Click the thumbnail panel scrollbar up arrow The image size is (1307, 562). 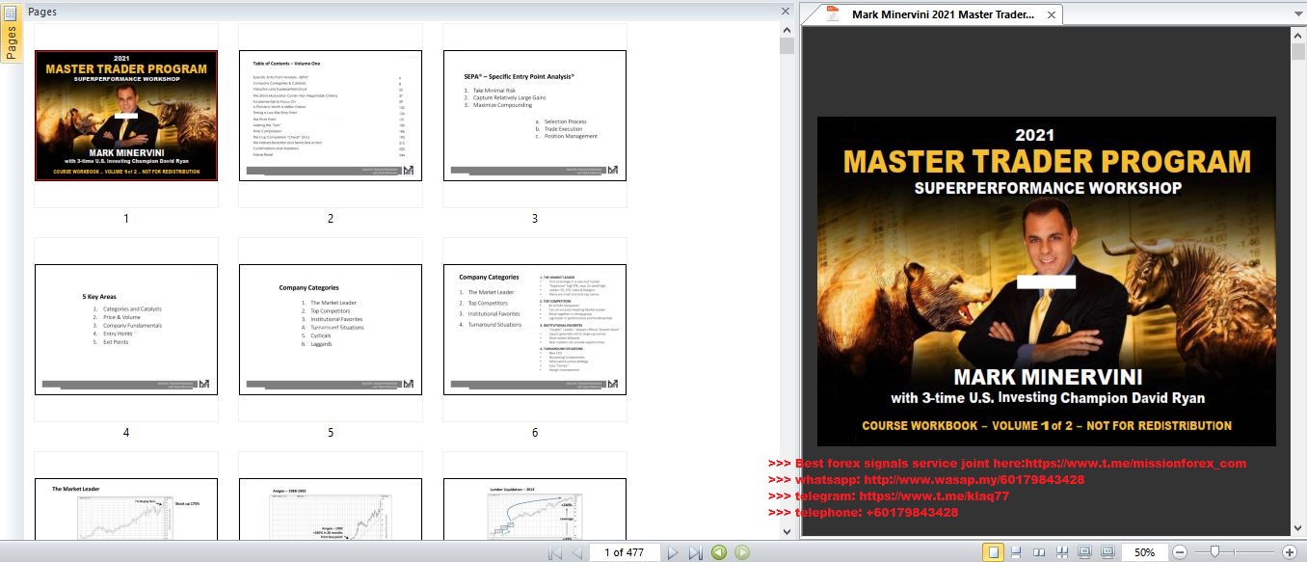tap(787, 30)
